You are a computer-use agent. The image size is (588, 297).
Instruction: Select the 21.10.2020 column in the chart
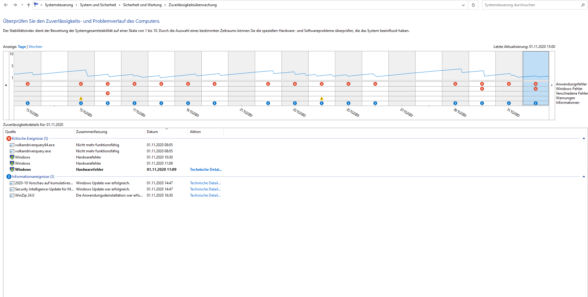click(x=241, y=78)
